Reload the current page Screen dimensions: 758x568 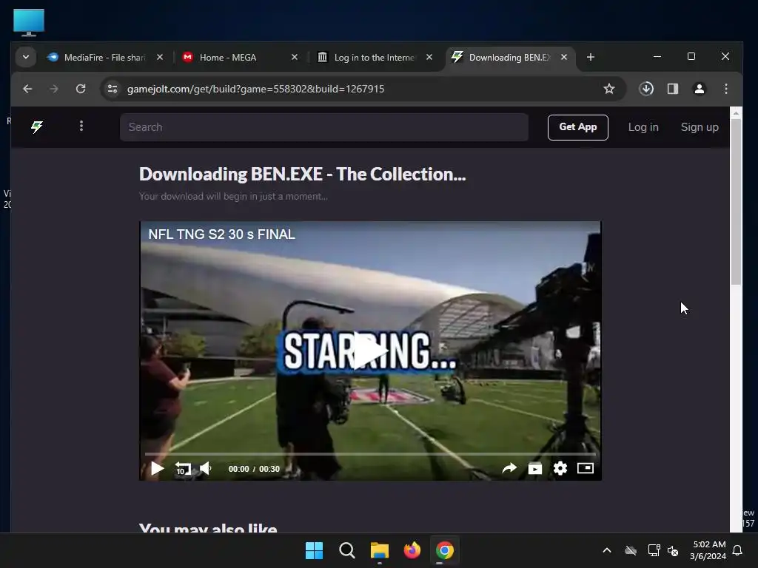81,89
